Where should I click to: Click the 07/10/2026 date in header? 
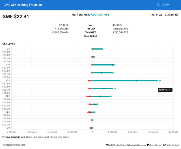point(163,5)
